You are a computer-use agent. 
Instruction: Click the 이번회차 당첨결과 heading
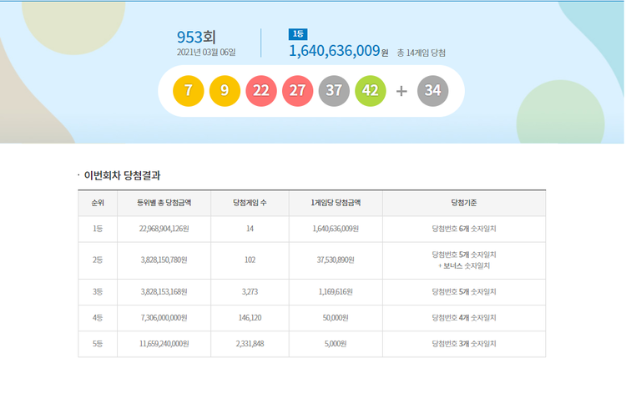(122, 175)
